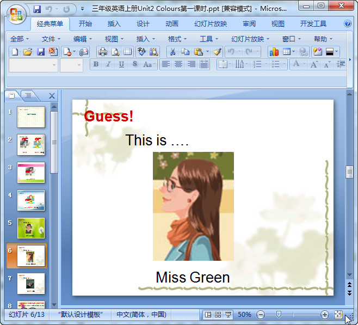358x325 pixels.
Task: Switch to the Outline pane tab
Action: coord(28,95)
